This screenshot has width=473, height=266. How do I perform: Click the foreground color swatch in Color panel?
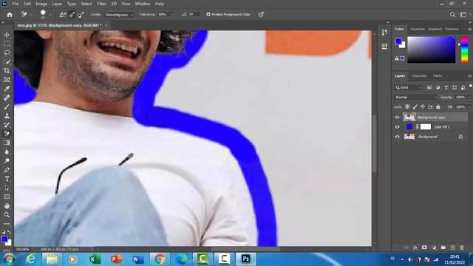pyautogui.click(x=398, y=41)
